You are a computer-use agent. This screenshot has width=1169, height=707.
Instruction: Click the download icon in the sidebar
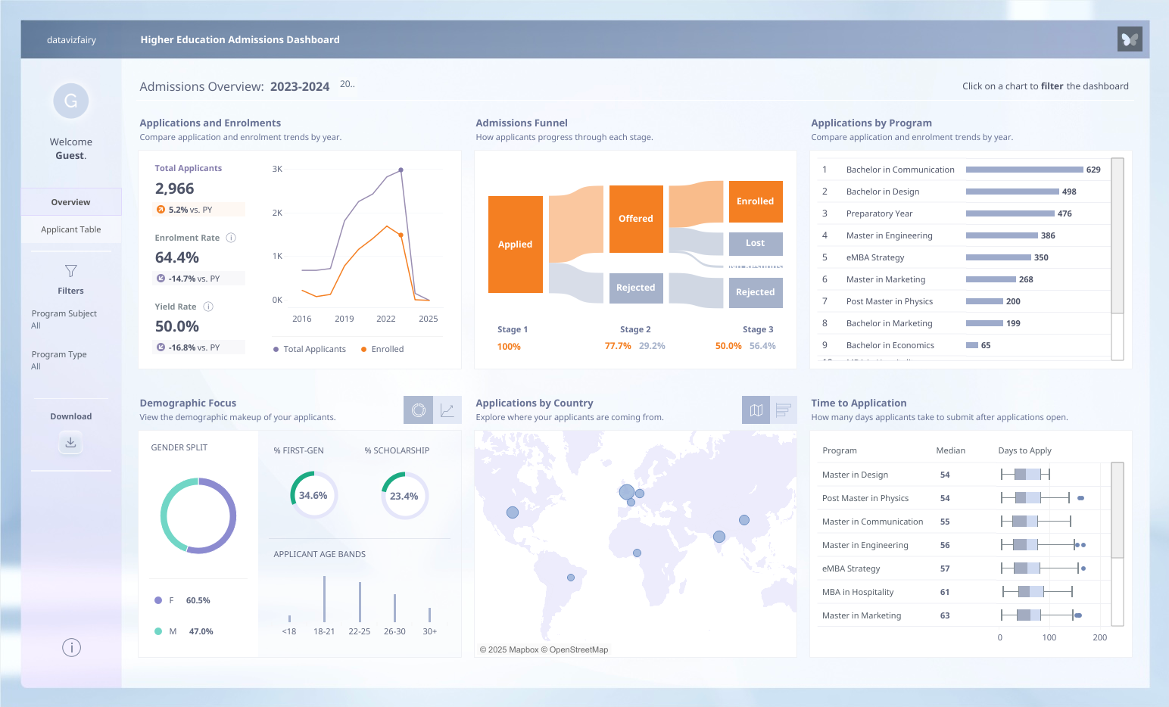[x=70, y=442]
